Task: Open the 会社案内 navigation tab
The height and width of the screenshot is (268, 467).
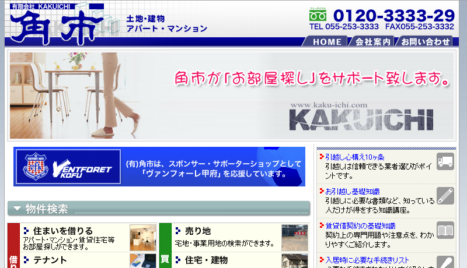Action: tap(372, 41)
